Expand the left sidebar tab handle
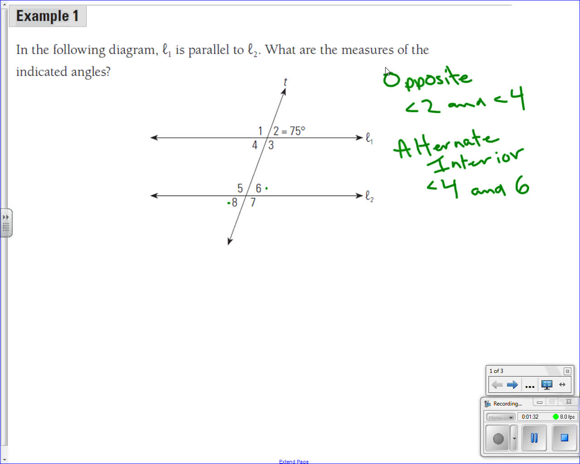The width and height of the screenshot is (580, 464). click(6, 222)
